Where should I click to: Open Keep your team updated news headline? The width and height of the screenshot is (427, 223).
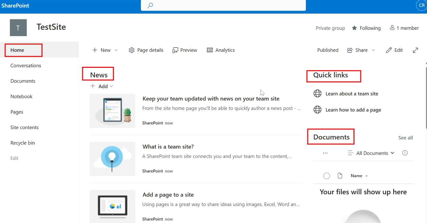coord(211,99)
